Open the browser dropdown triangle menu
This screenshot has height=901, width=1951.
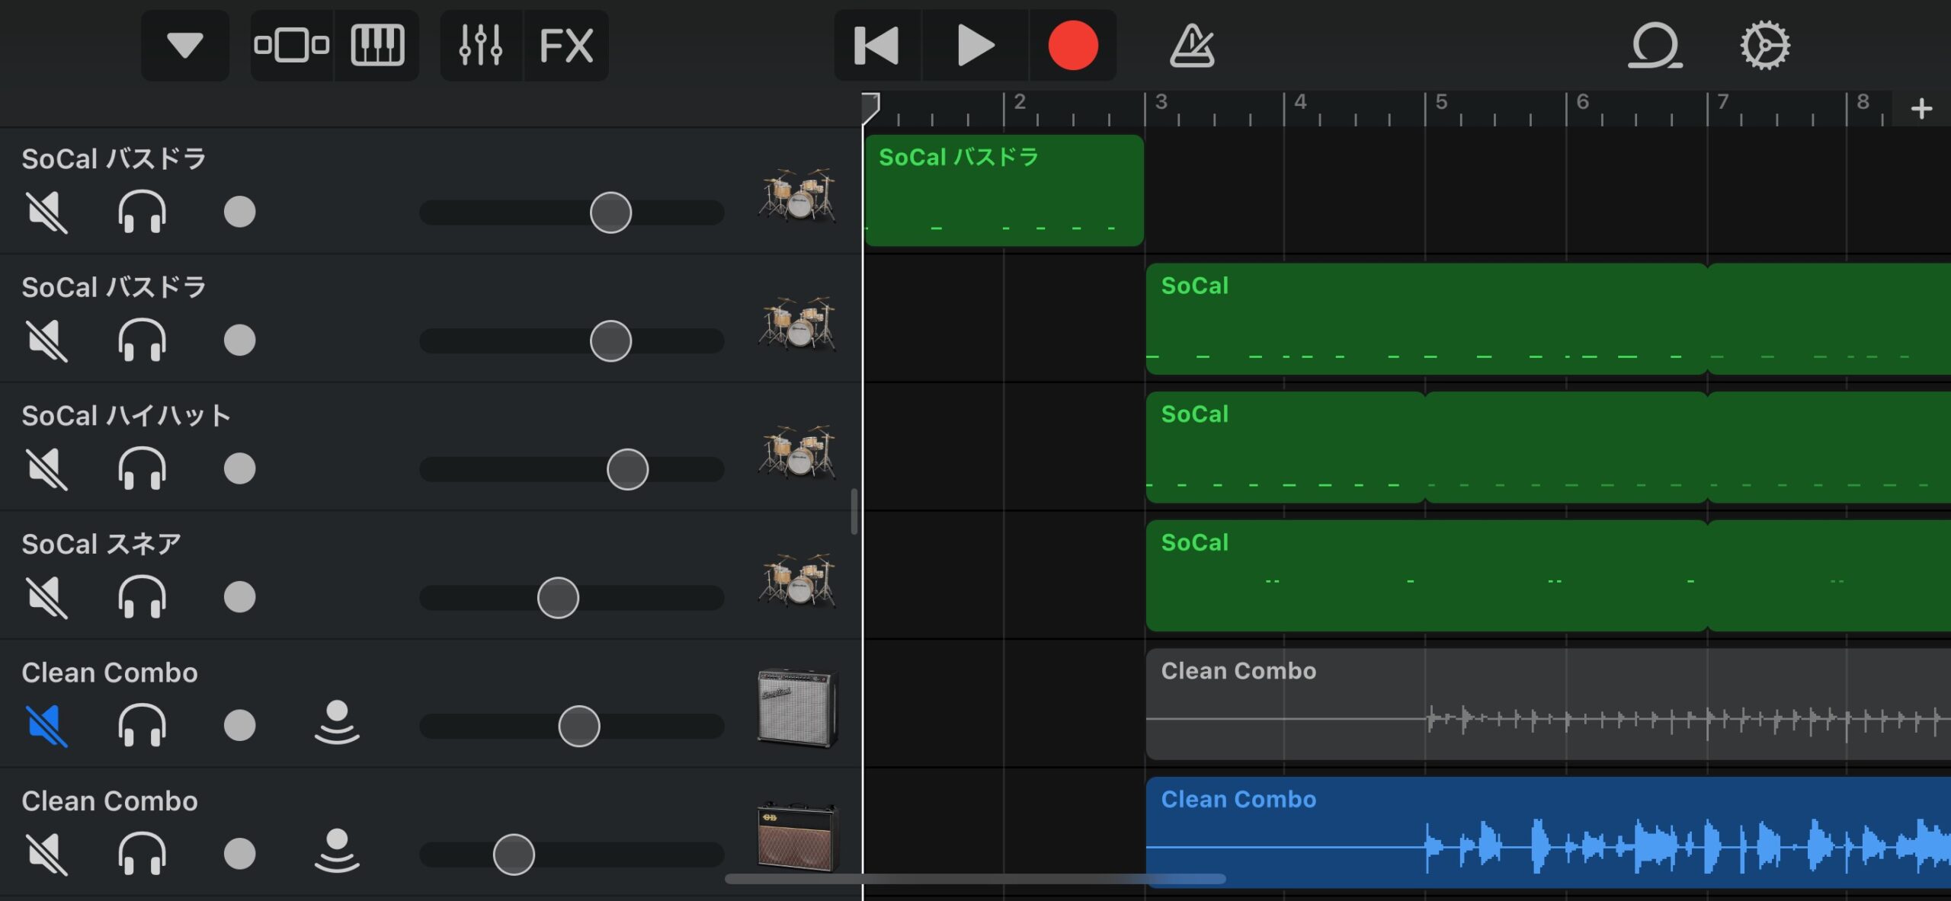(x=185, y=46)
